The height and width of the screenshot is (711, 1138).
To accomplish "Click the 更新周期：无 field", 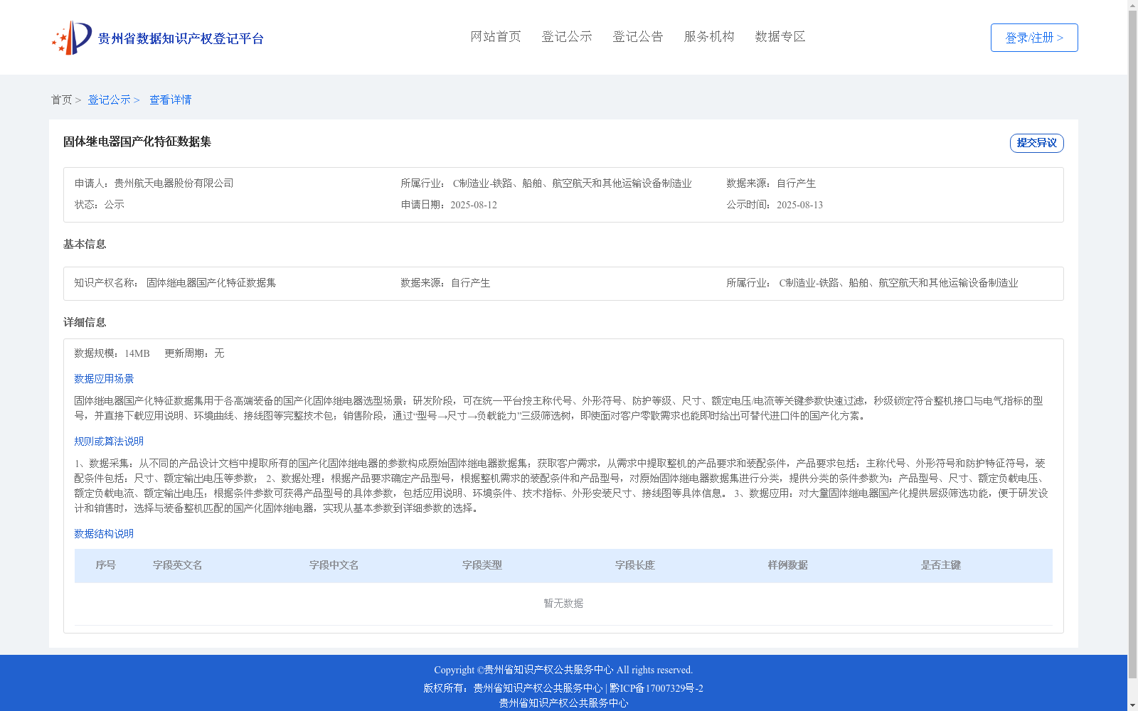I will (x=194, y=353).
